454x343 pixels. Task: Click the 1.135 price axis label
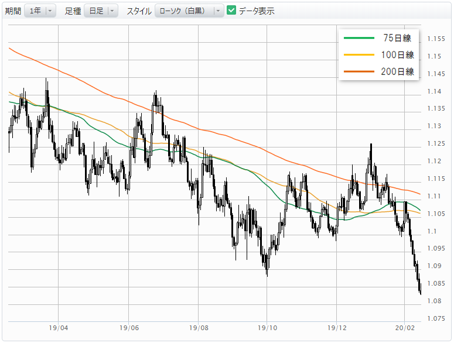[436, 108]
